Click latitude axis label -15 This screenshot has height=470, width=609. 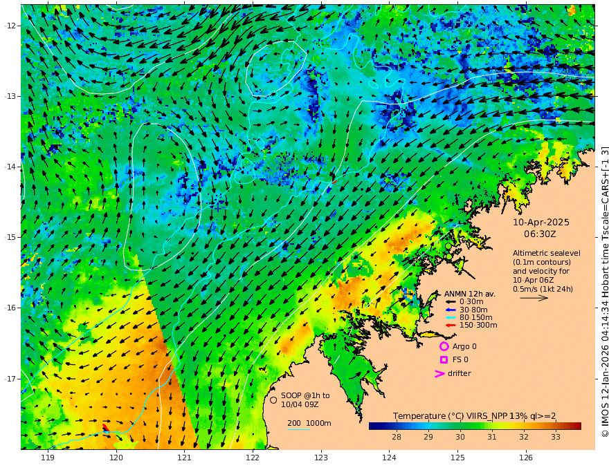point(10,237)
